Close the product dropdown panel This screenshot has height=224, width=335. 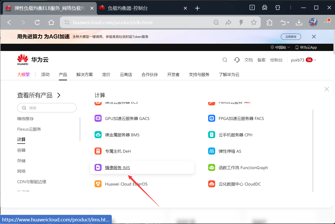tap(327, 89)
